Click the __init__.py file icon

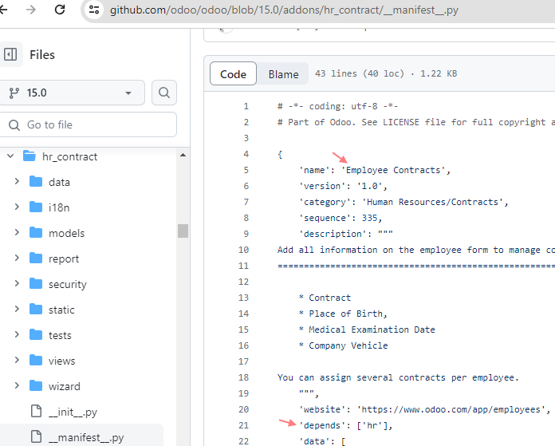pos(36,411)
